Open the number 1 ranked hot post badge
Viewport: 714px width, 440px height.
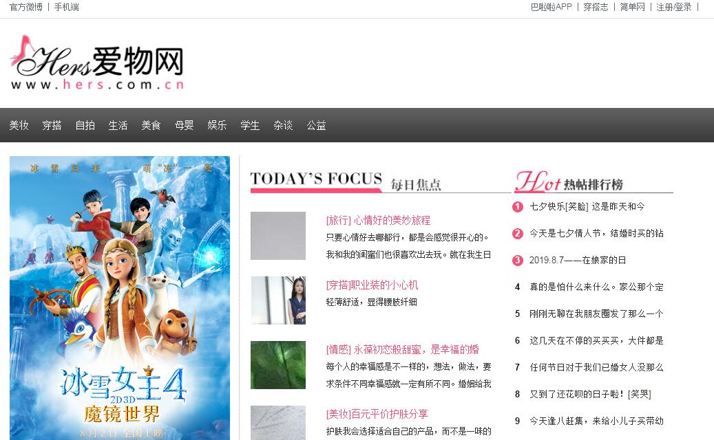coord(518,206)
